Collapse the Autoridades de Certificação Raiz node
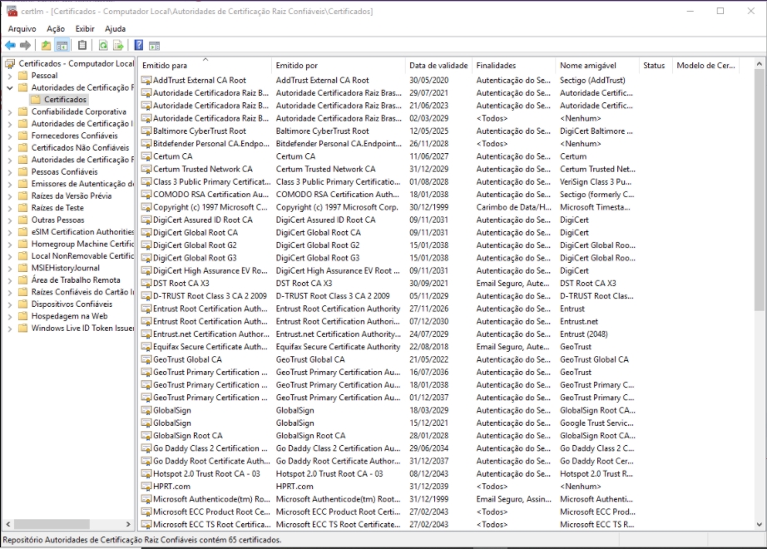 coord(10,87)
